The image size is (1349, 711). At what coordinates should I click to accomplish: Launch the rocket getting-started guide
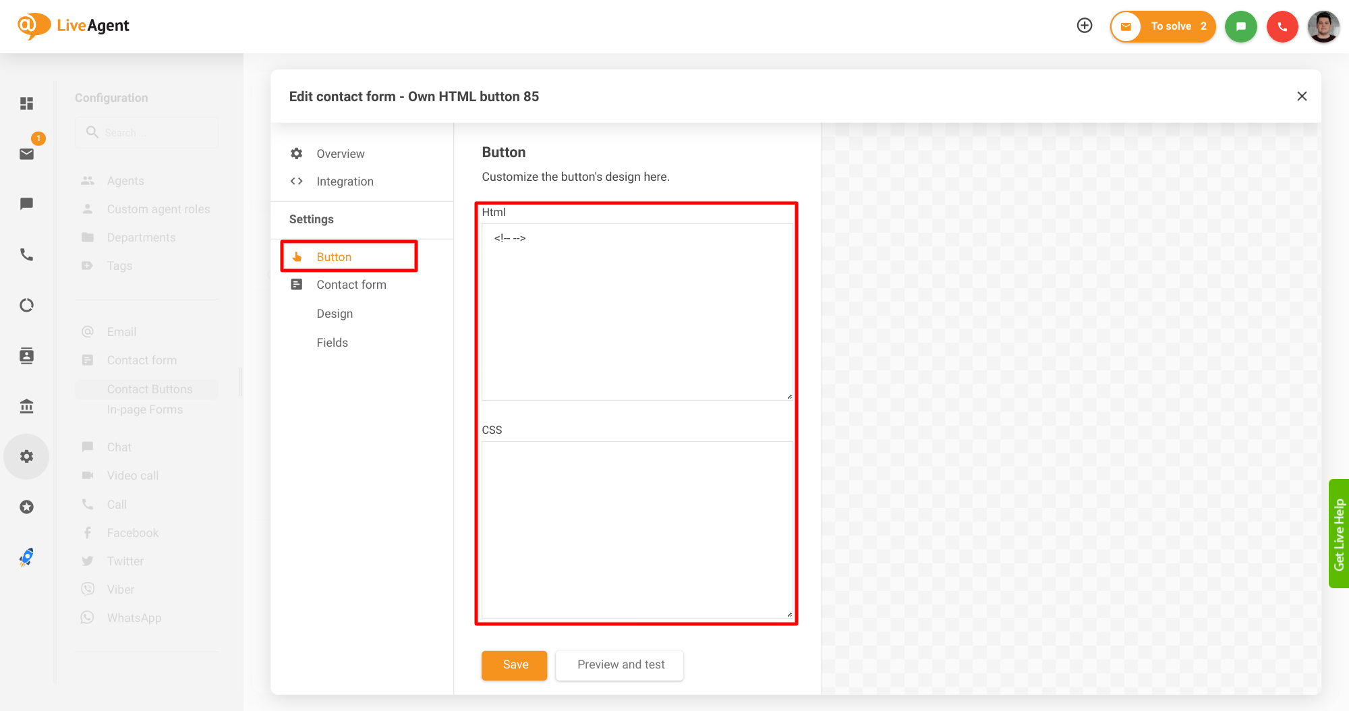click(x=26, y=557)
